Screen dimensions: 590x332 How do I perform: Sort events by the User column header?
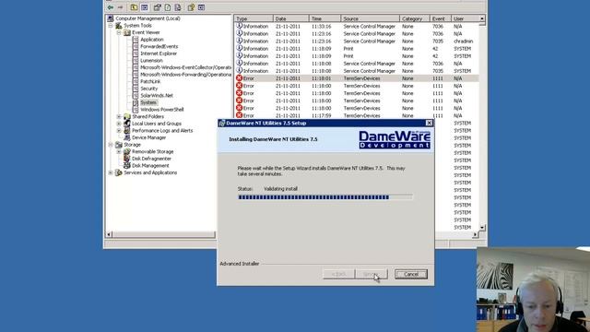(x=465, y=18)
